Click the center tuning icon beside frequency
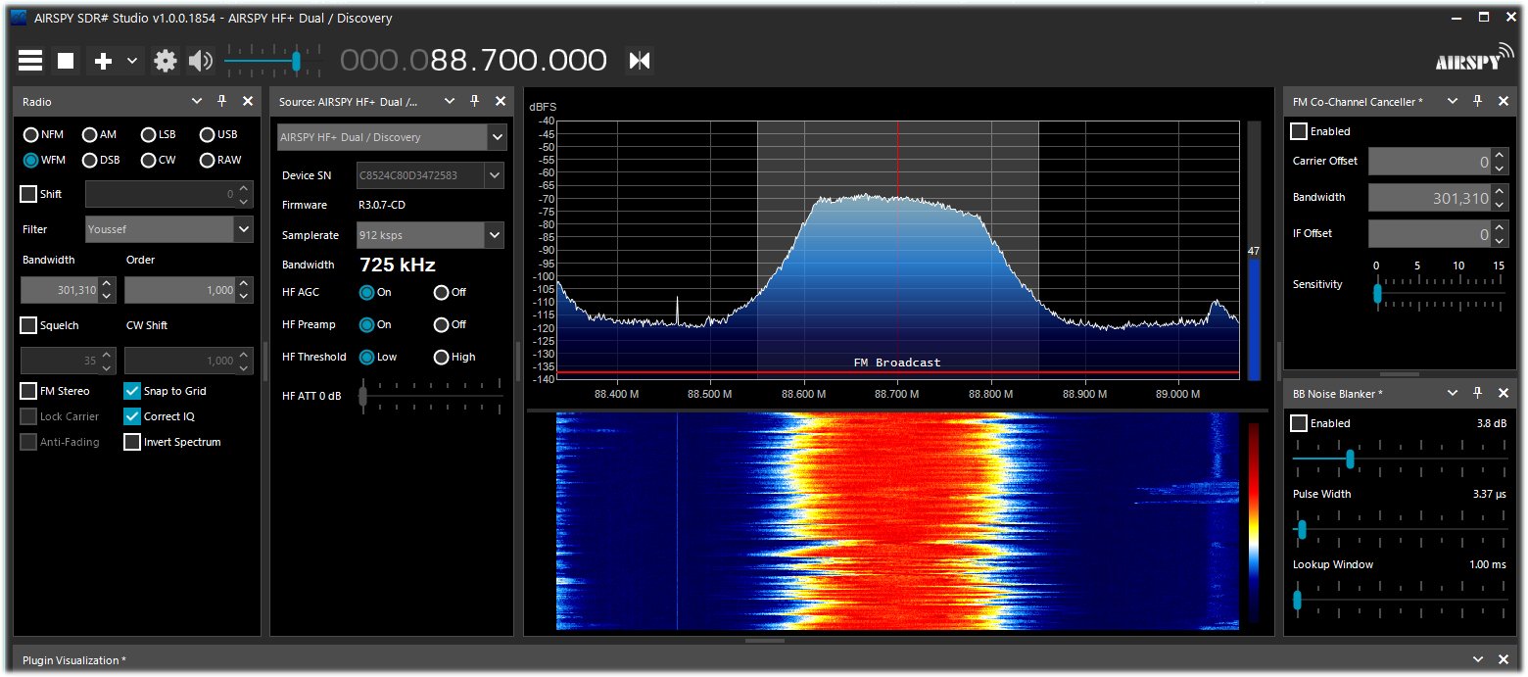This screenshot has height=677, width=1528. [640, 61]
